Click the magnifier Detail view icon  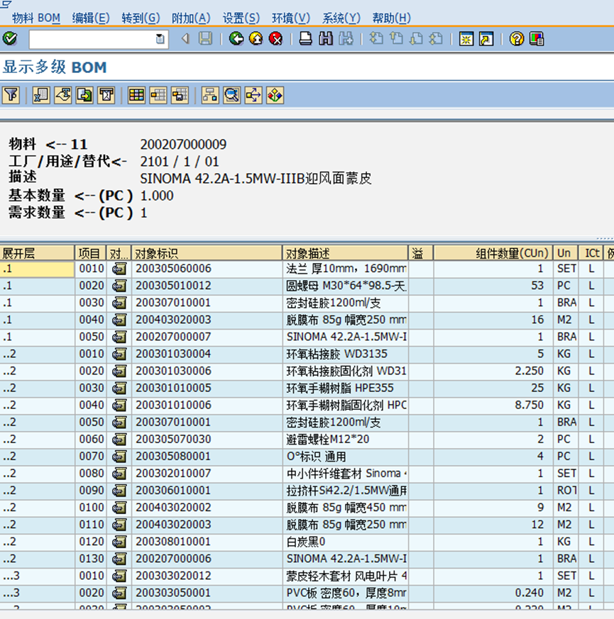pyautogui.click(x=231, y=95)
